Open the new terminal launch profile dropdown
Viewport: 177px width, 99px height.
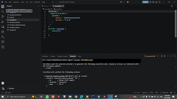[x=159, y=56]
